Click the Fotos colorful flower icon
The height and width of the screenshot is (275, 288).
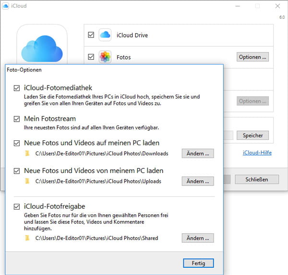(105, 57)
